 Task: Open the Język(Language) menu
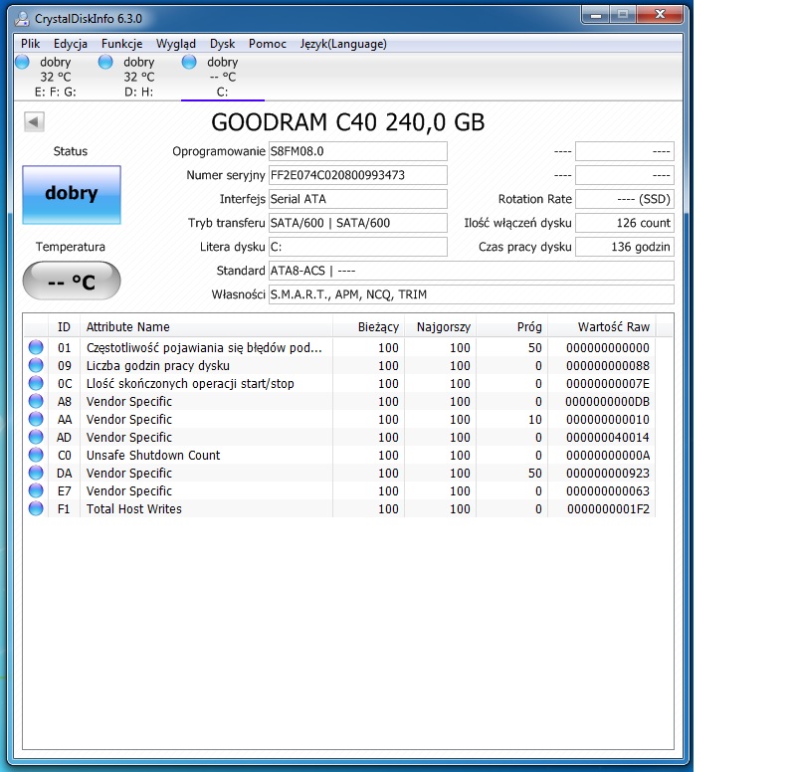coord(343,44)
